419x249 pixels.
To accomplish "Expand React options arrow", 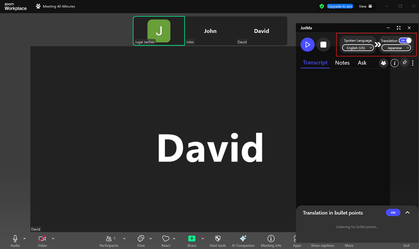I will (174, 239).
